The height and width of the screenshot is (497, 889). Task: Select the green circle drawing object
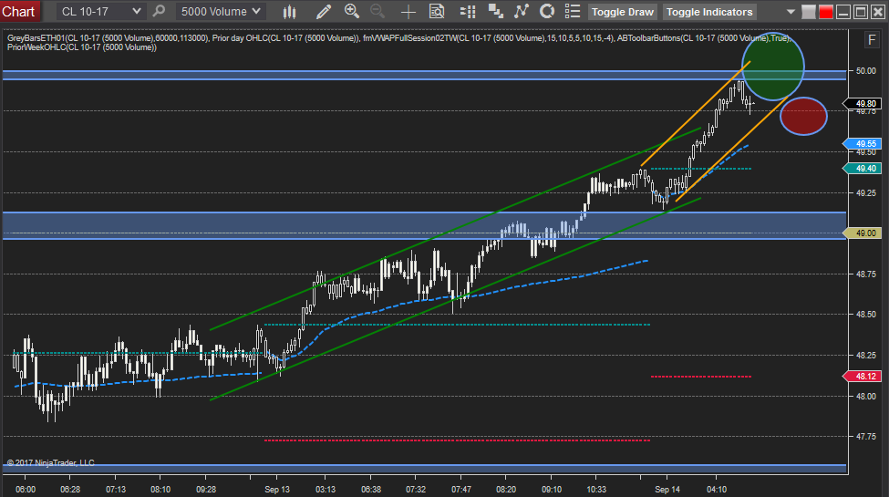[x=773, y=67]
